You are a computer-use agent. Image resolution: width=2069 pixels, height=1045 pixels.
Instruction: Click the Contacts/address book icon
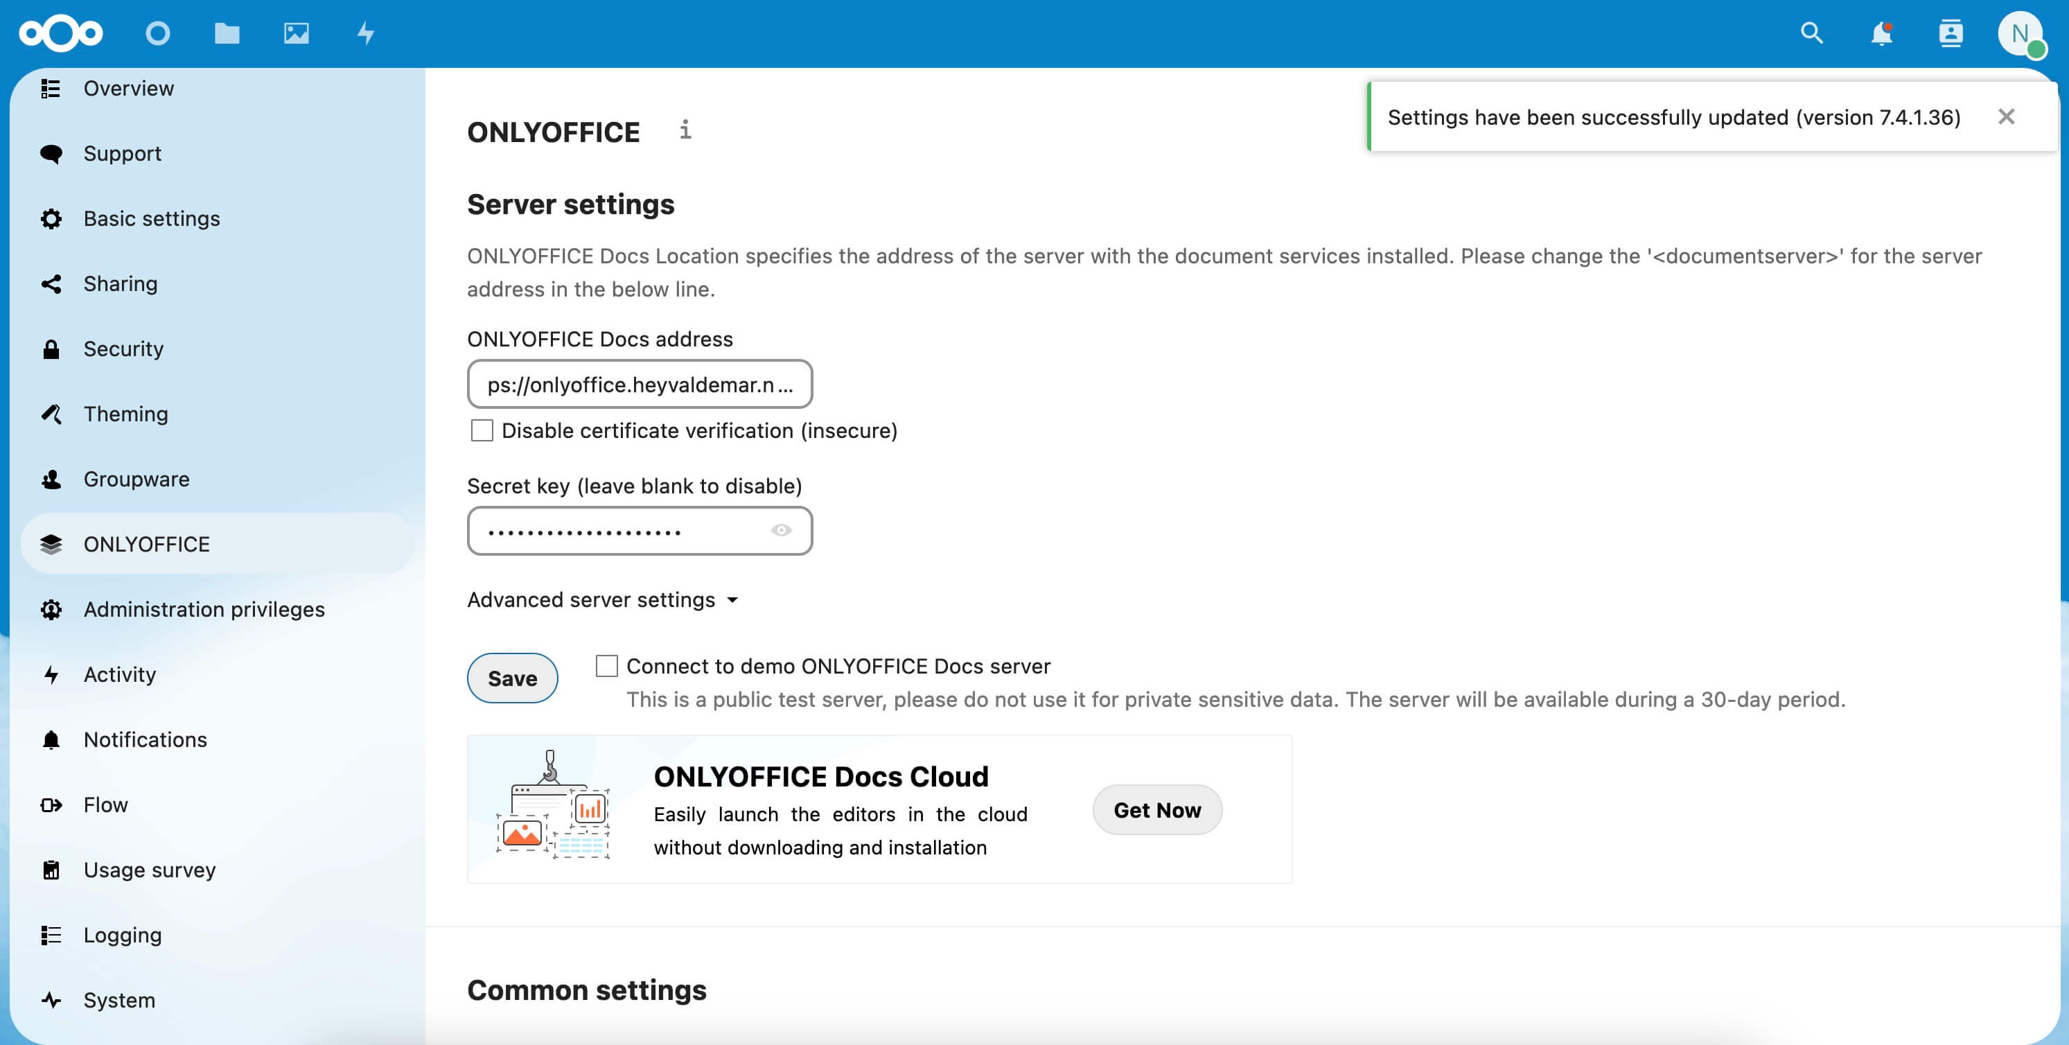coord(1949,32)
